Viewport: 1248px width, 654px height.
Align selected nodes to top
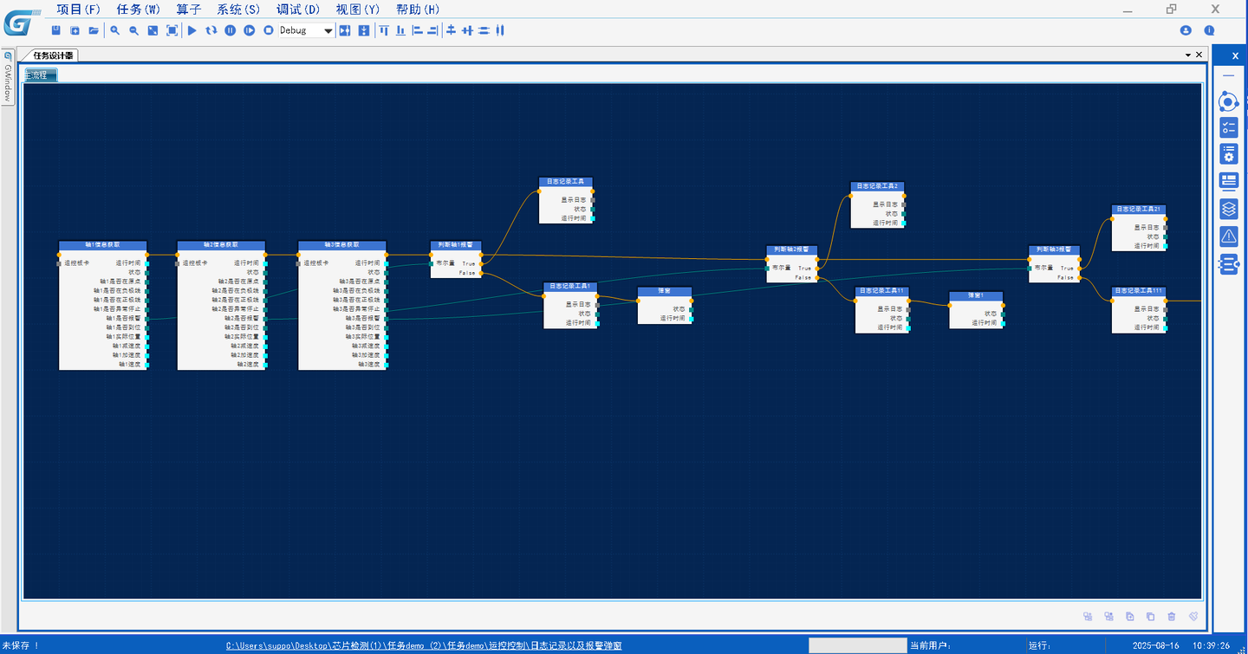pyautogui.click(x=384, y=30)
